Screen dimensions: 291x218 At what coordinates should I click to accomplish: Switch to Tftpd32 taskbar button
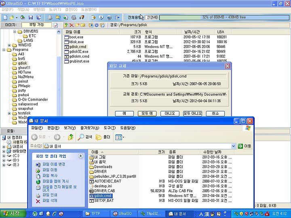[151, 214]
